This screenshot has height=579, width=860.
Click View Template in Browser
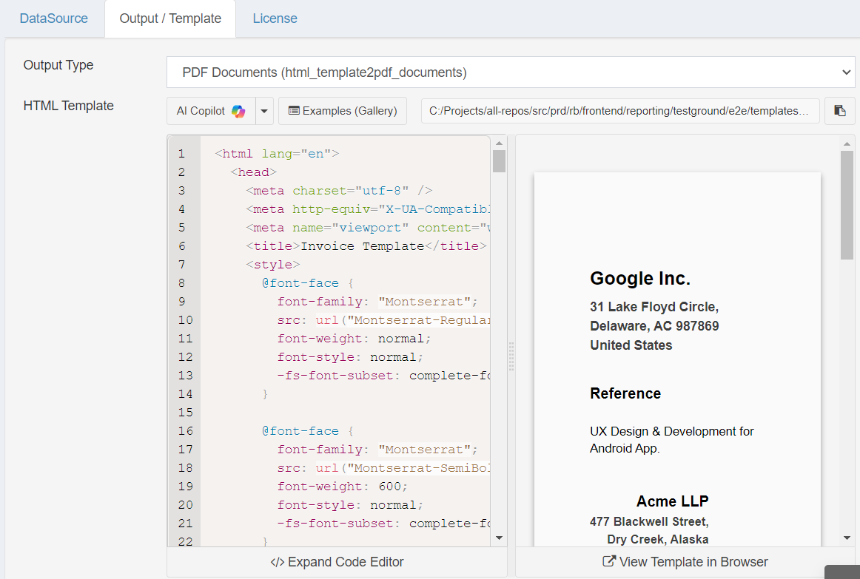click(685, 562)
